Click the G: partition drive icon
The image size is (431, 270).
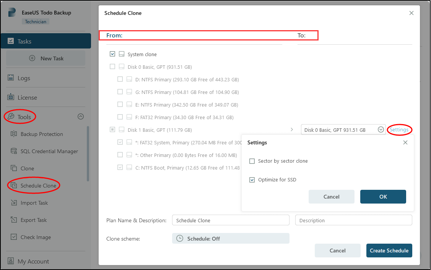coord(129,92)
